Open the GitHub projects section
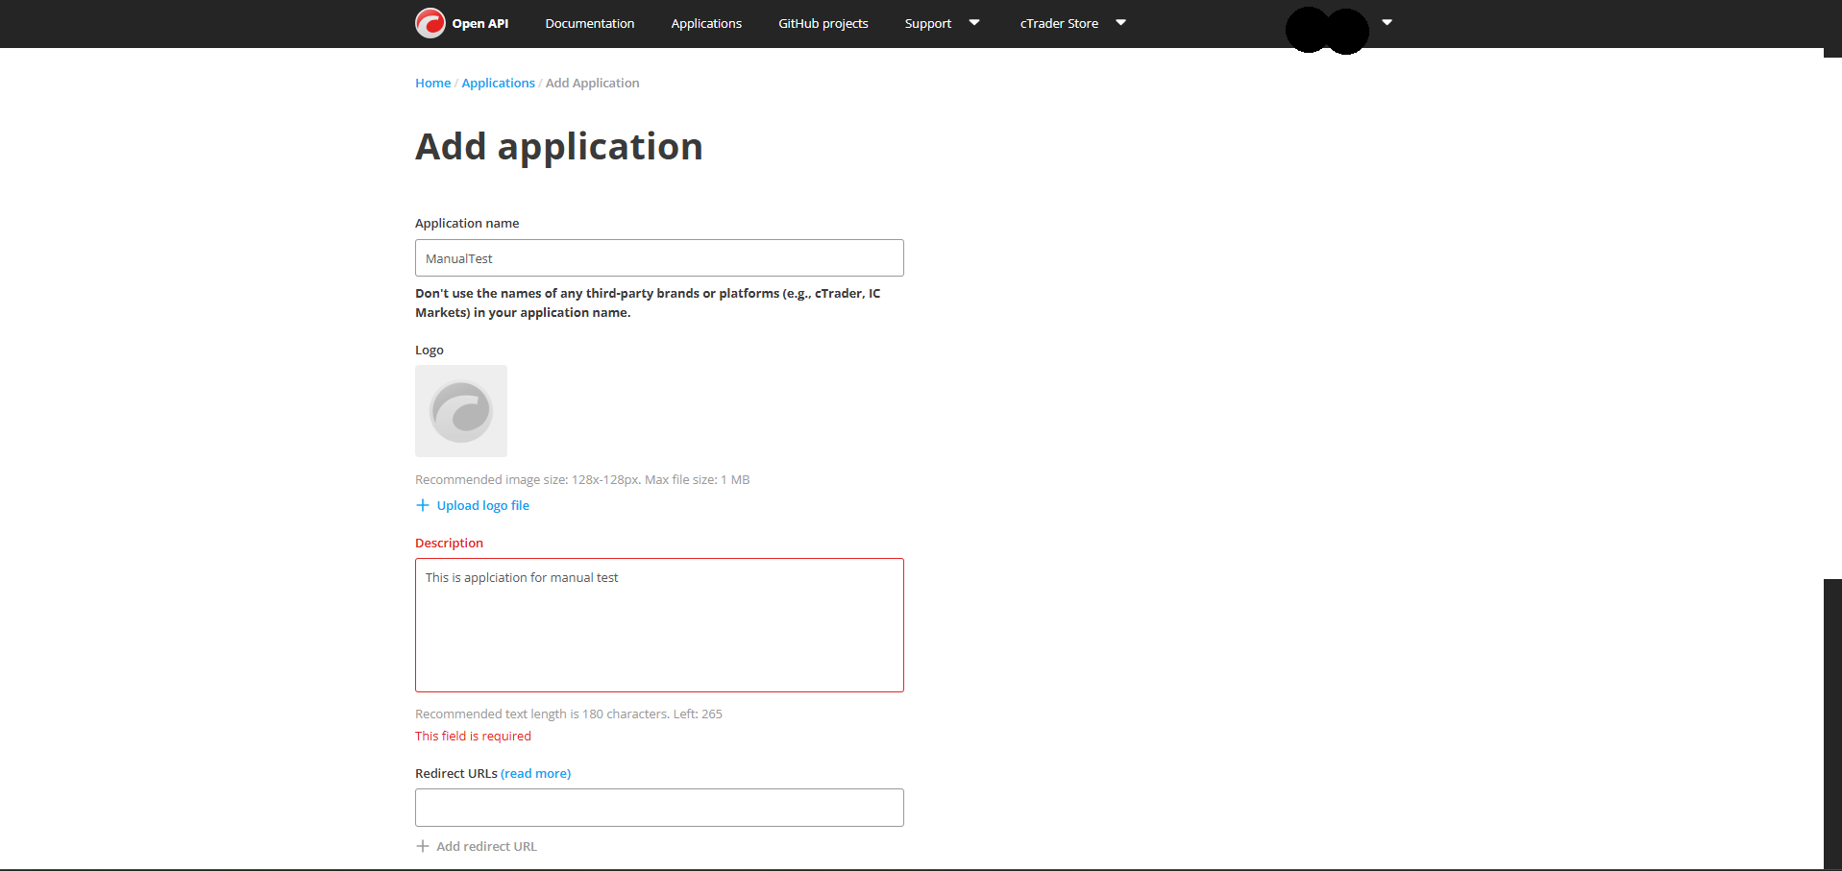The width and height of the screenshot is (1842, 871). [822, 23]
